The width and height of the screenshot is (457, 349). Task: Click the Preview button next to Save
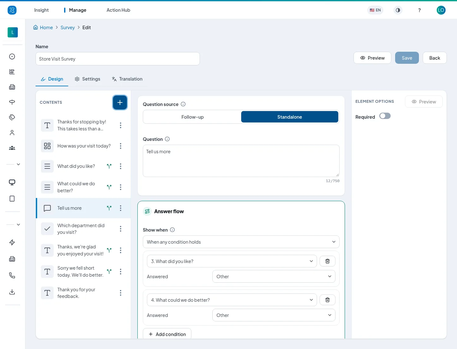tap(372, 58)
